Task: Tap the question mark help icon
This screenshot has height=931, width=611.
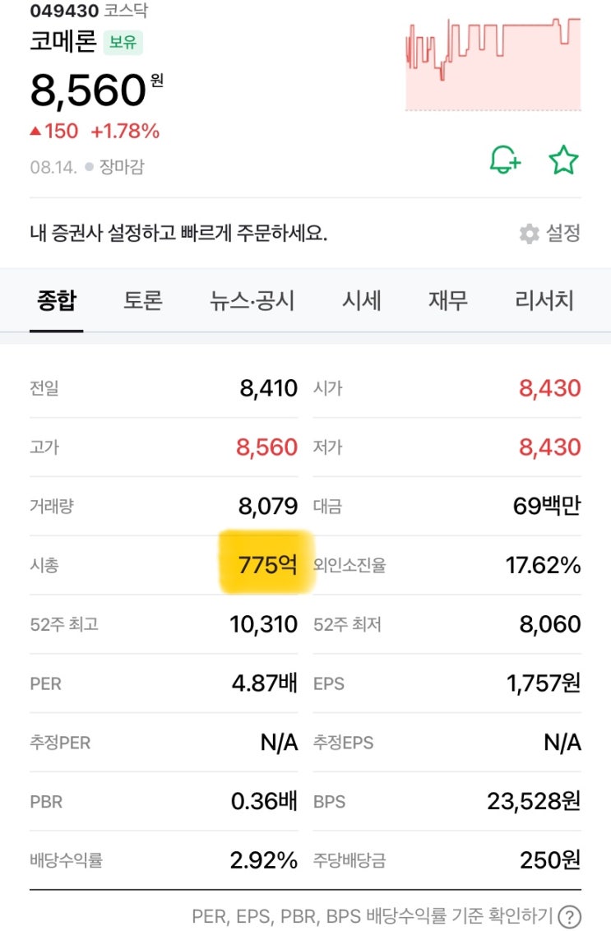Action: [x=569, y=916]
